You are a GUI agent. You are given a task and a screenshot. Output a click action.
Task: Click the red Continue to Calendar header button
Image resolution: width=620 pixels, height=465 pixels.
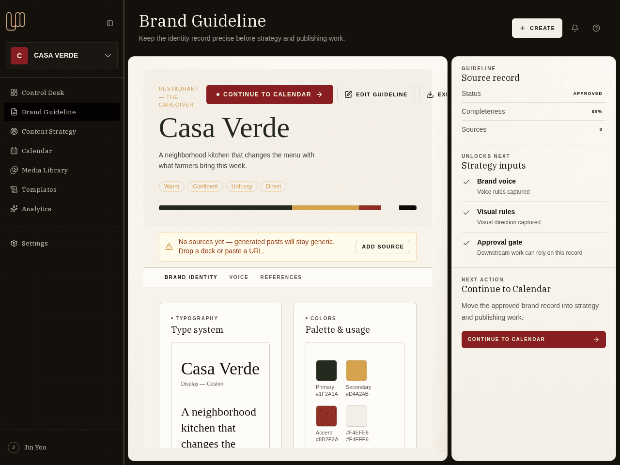(x=270, y=94)
